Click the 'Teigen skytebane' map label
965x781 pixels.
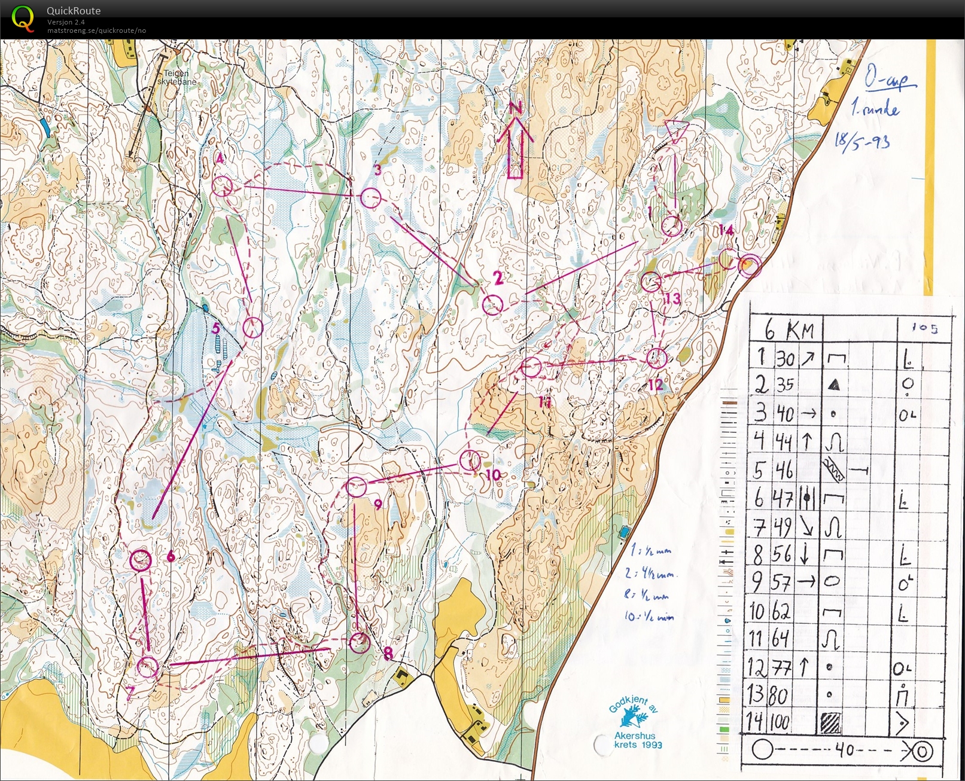point(176,78)
